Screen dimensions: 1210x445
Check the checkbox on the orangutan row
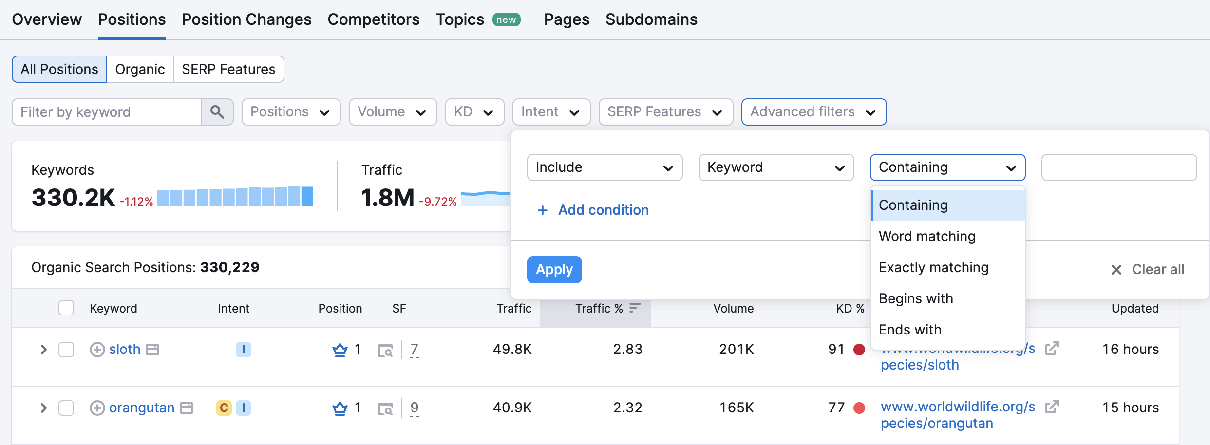pyautogui.click(x=66, y=408)
